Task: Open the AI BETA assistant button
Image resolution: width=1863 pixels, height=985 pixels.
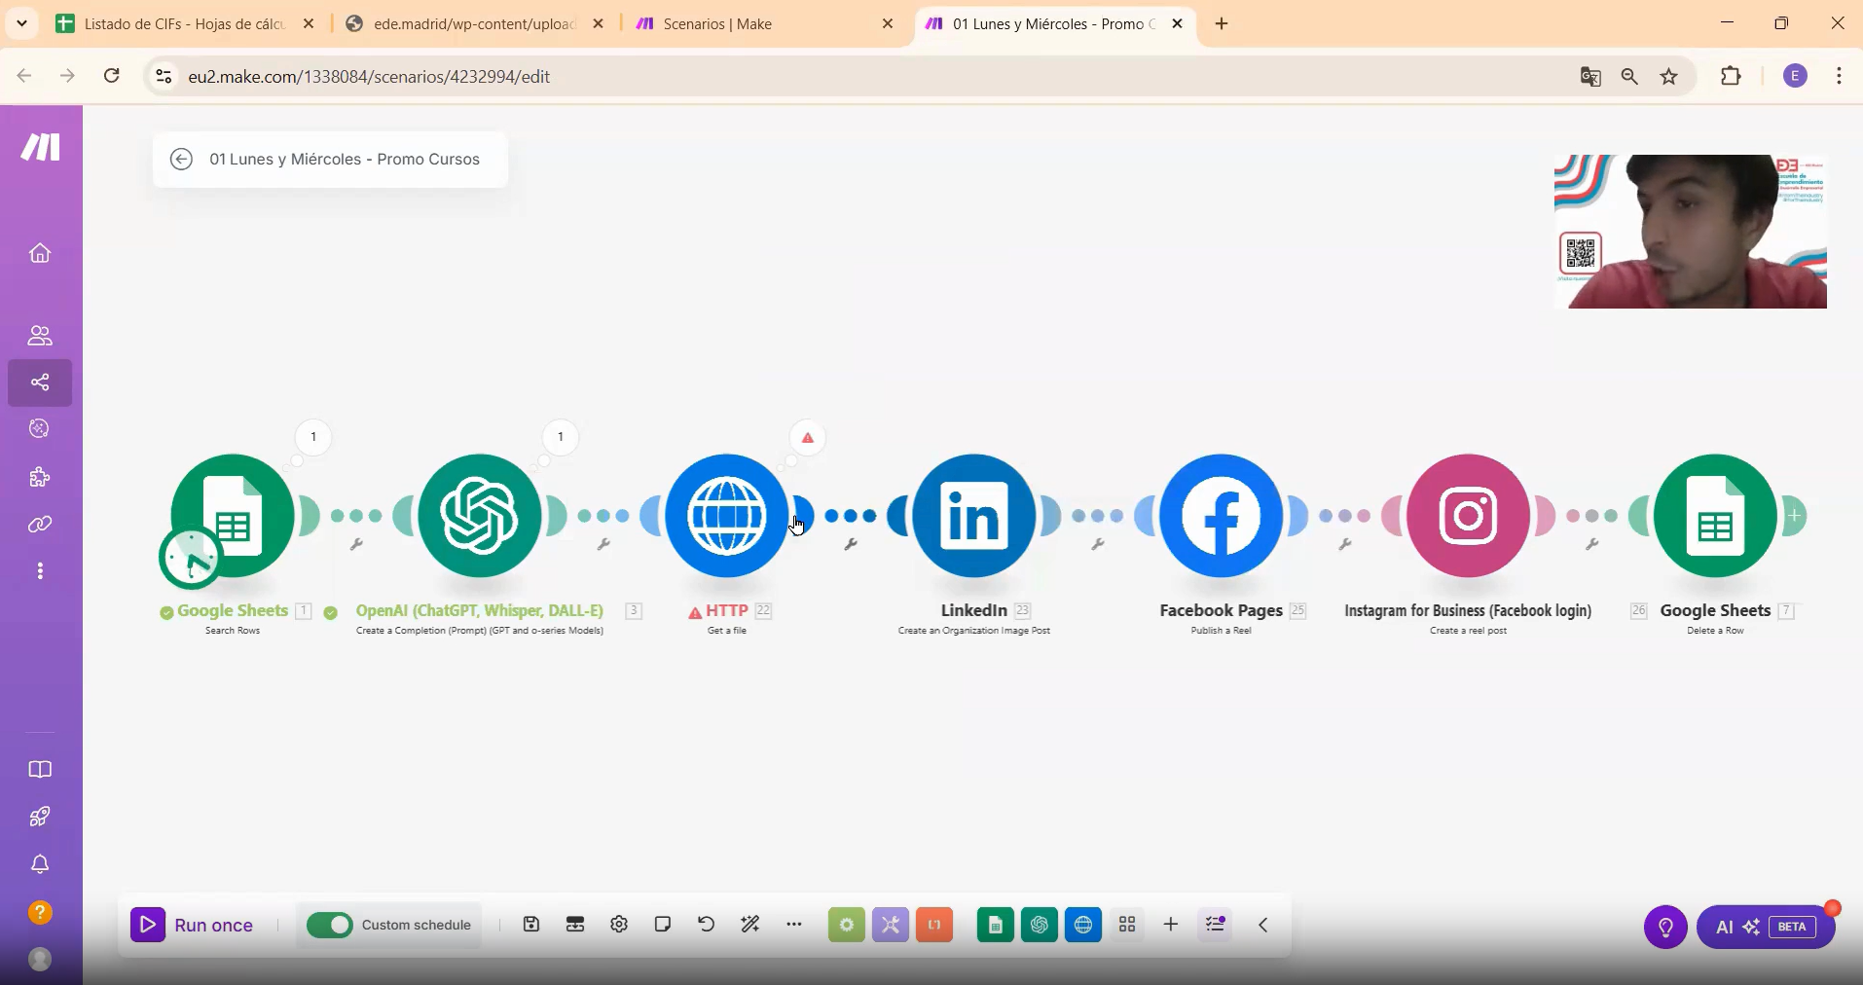Action: 1766,927
